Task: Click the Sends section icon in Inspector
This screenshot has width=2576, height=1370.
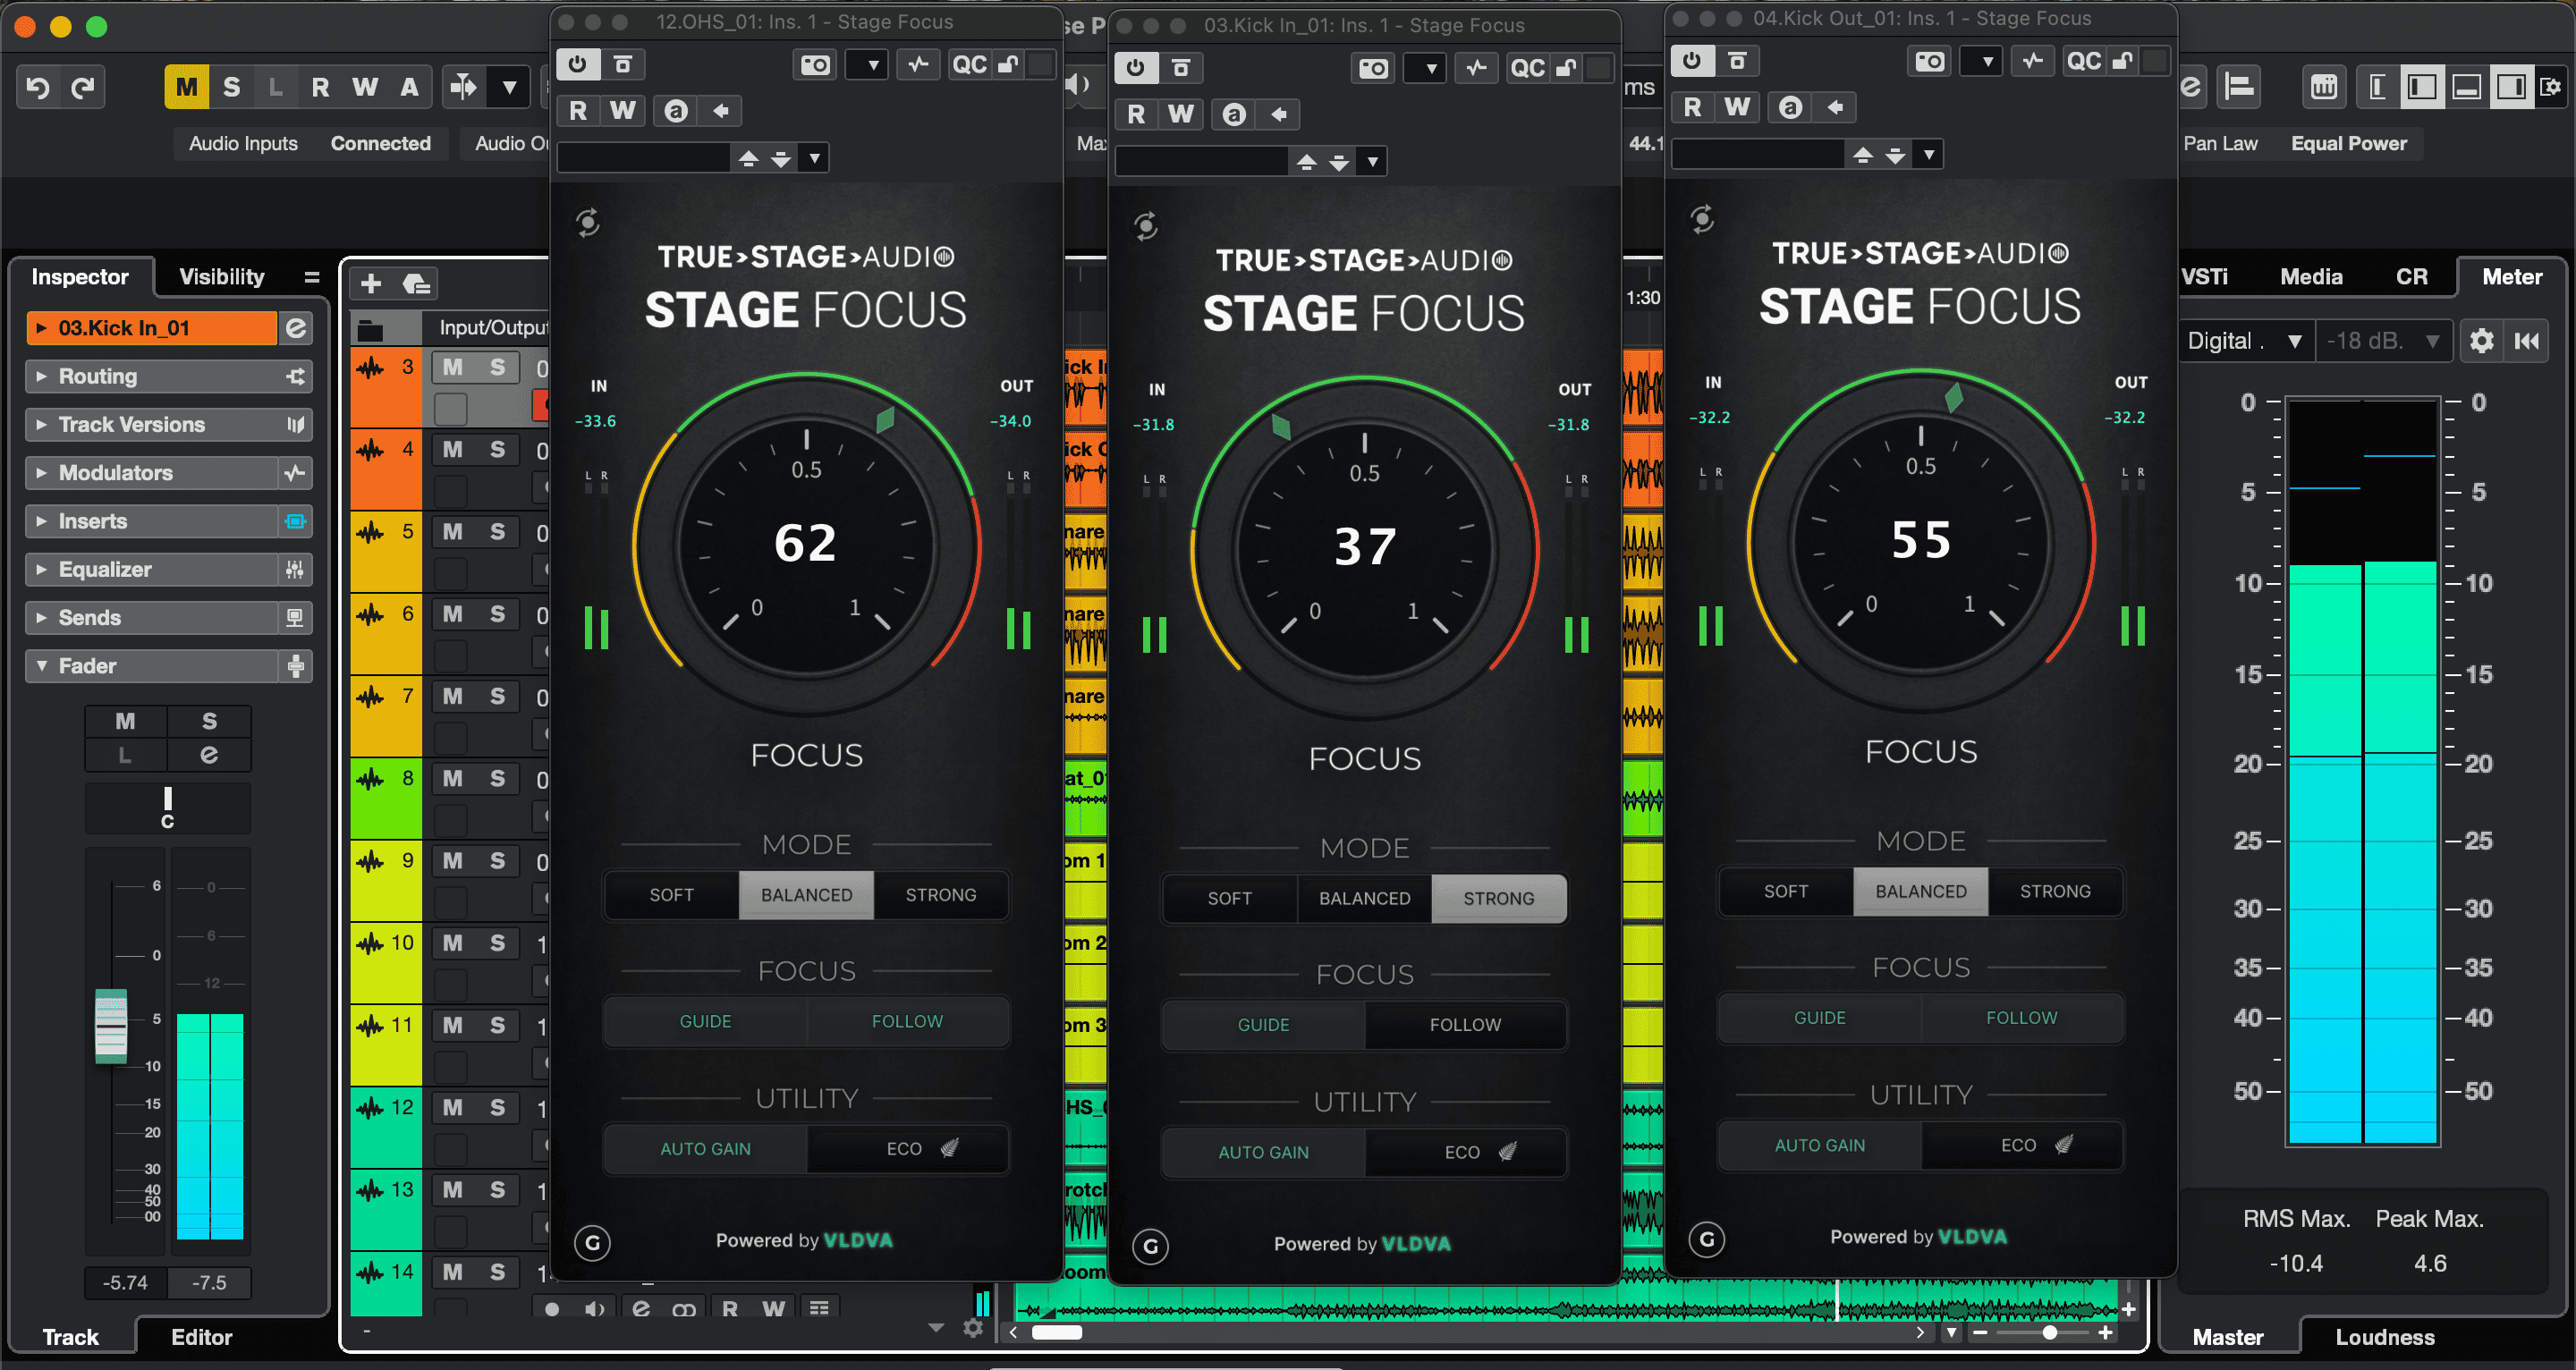Action: pos(295,618)
